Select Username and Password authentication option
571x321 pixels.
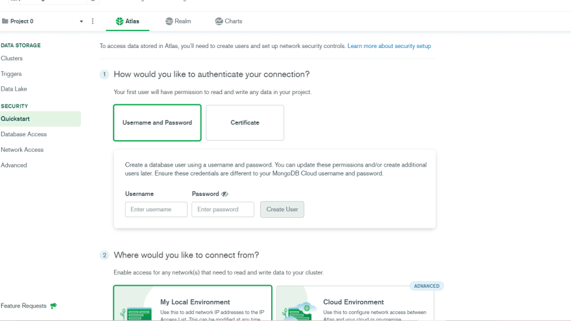[157, 123]
